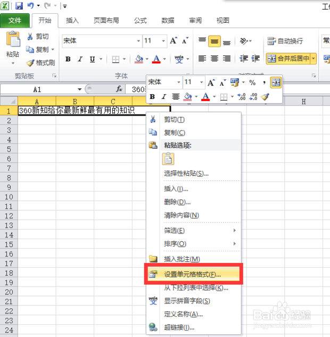
Task: Open the Paste options dropdown arrow
Action: pyautogui.click(x=13, y=63)
